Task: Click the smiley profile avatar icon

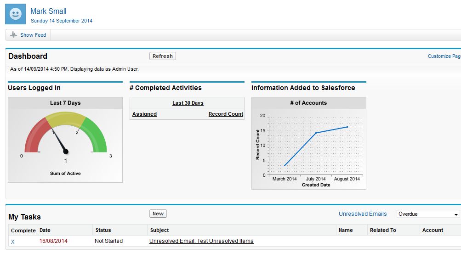Action: coord(15,14)
